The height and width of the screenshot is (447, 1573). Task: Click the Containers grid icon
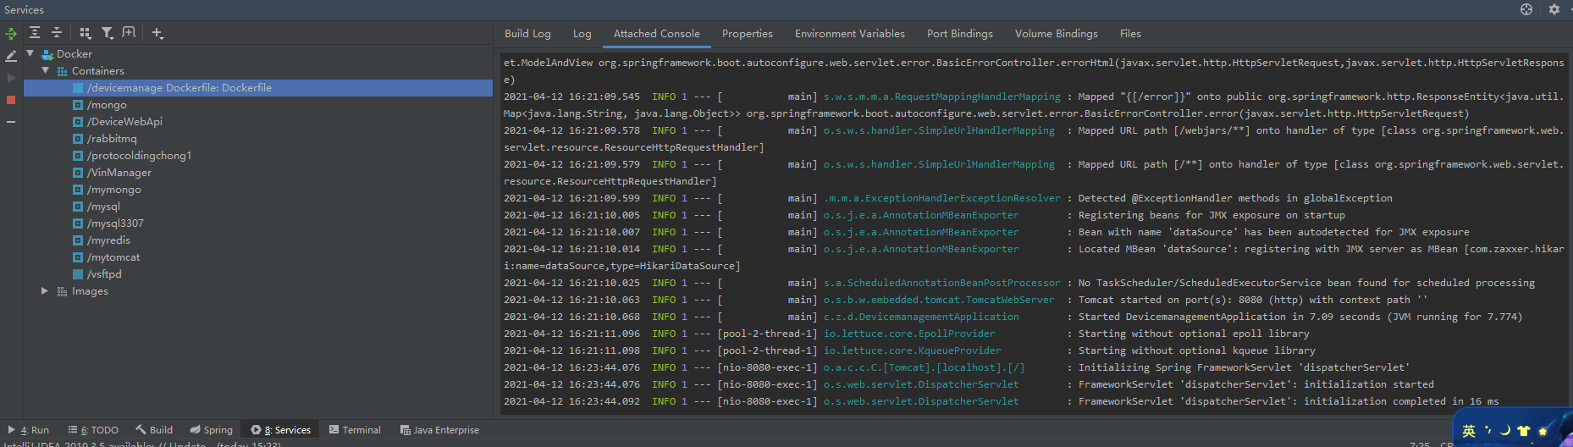(62, 71)
